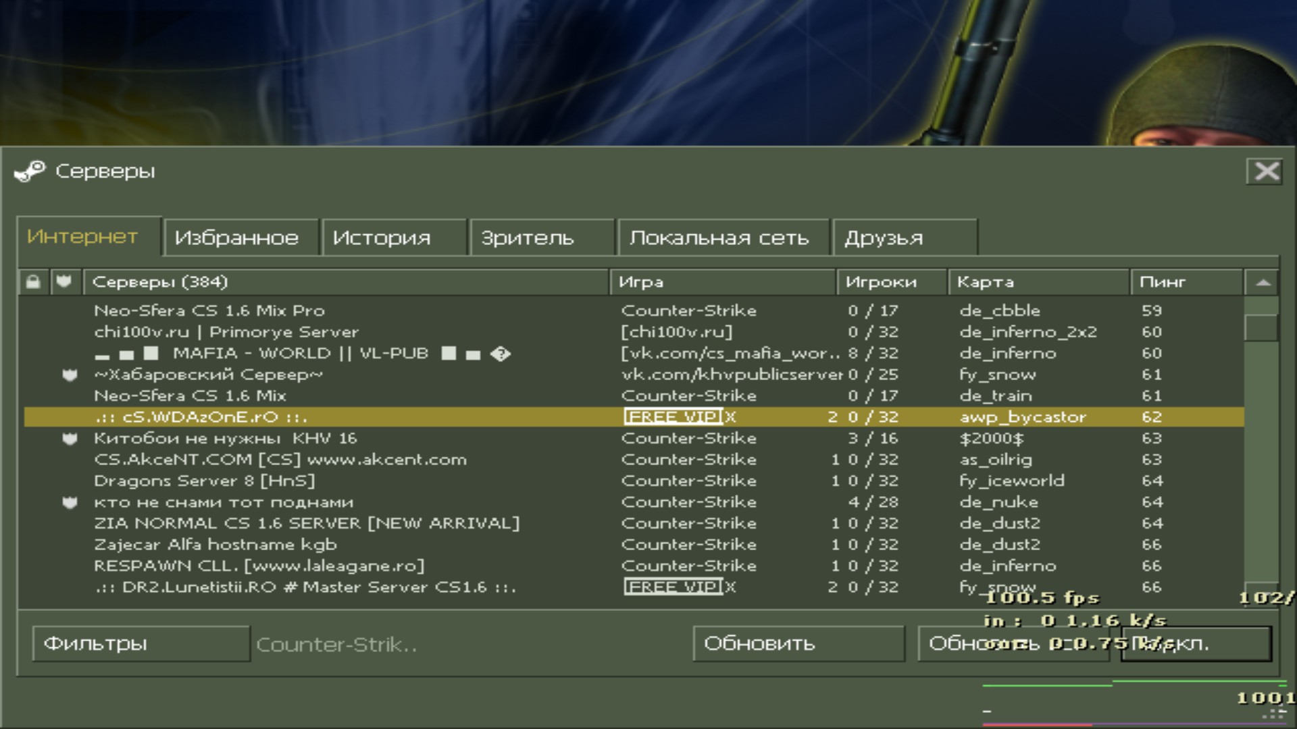Click shield icon beside кто не снами row
Viewport: 1297px width, 729px height.
tap(70, 502)
